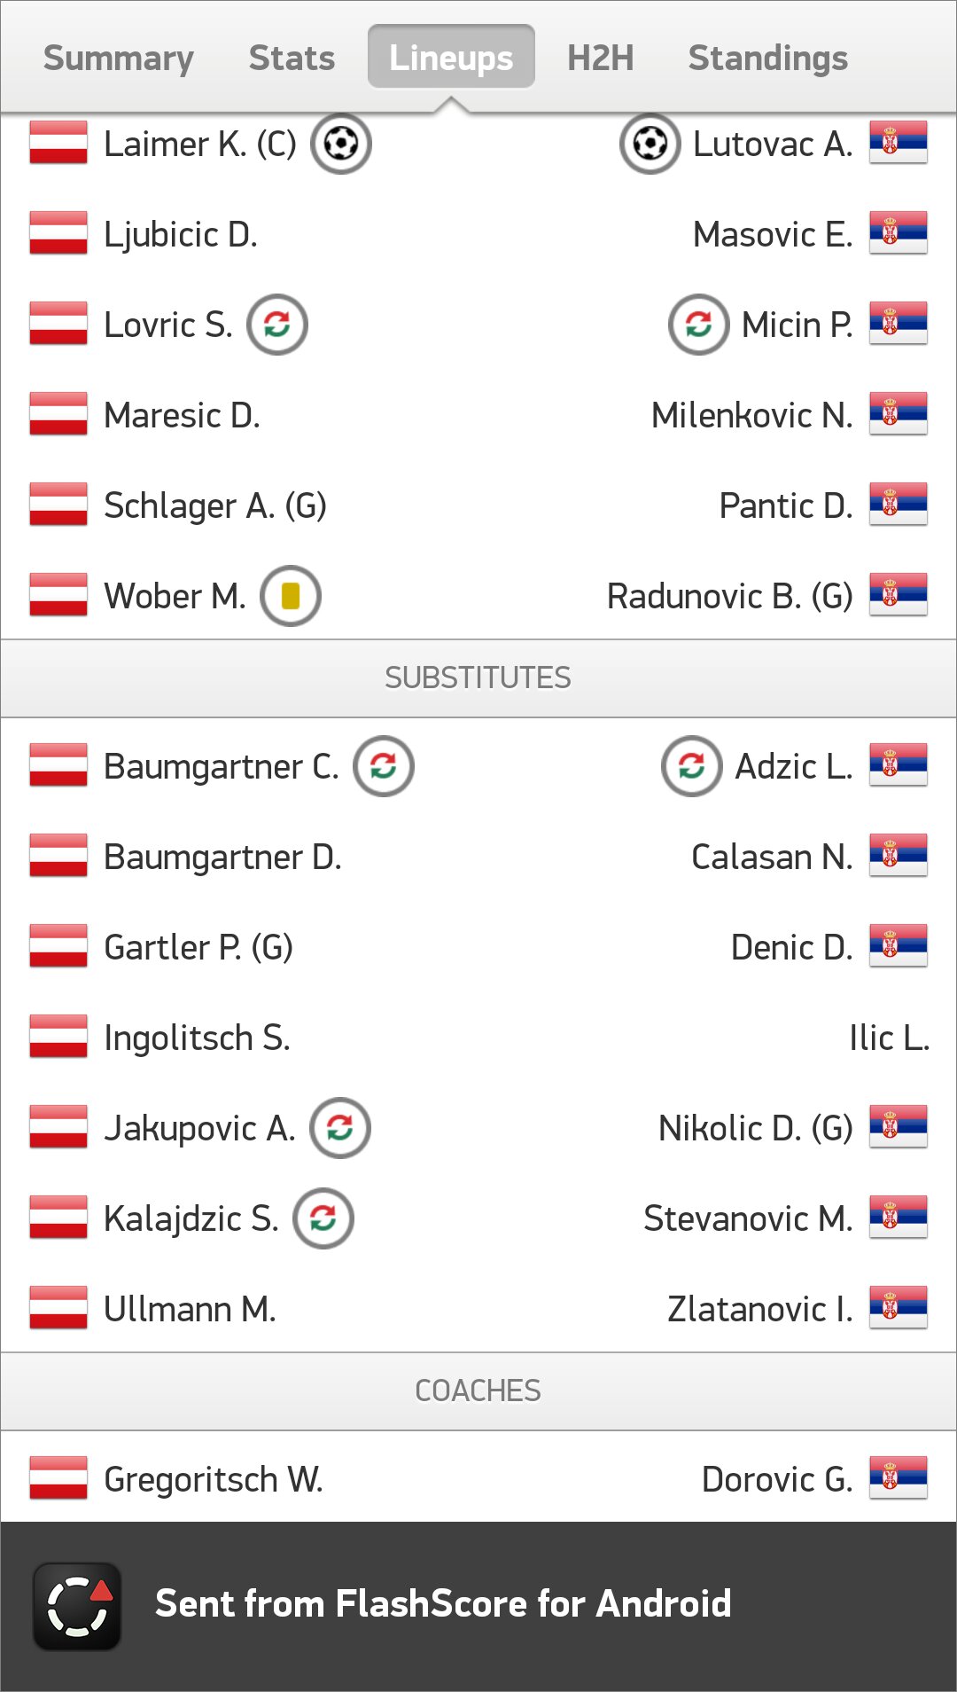Tap the substitution icon beside Adzic L.

[x=692, y=766]
